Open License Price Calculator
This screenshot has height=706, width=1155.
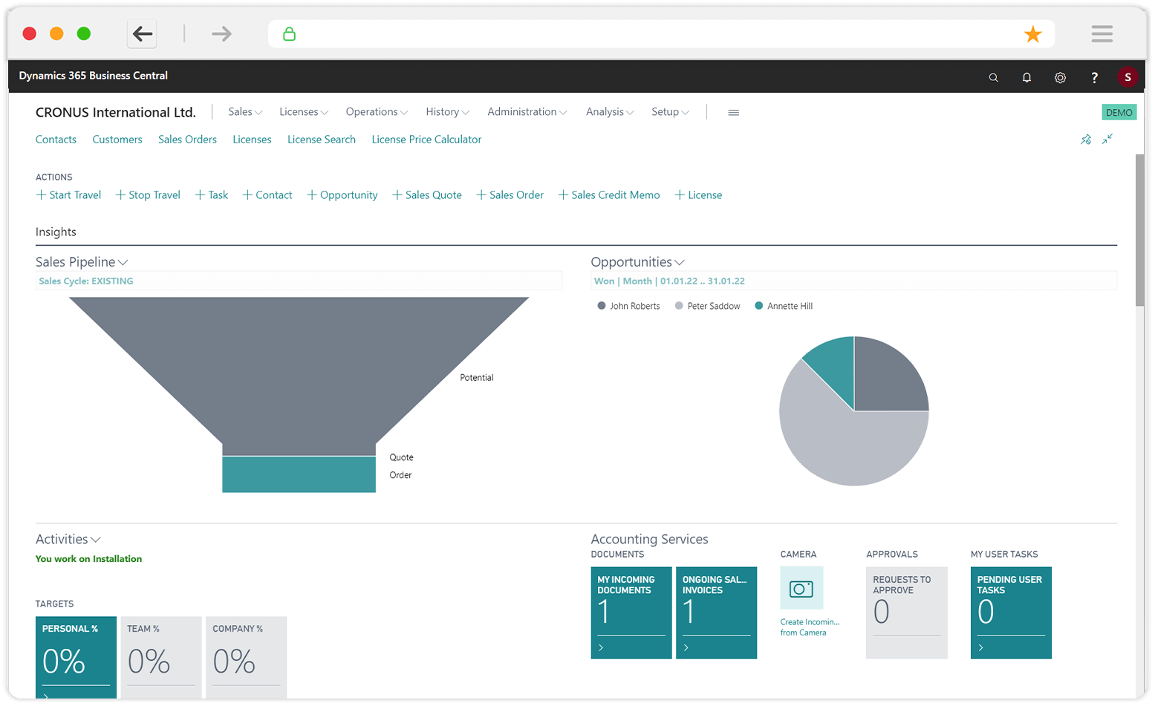pyautogui.click(x=426, y=140)
